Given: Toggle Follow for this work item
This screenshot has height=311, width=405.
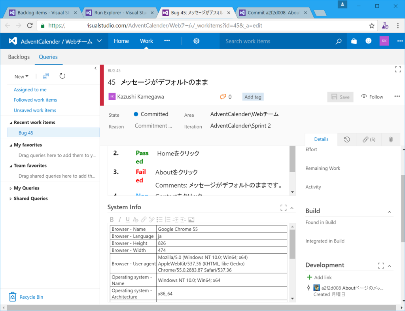Looking at the screenshot, I should click(372, 97).
